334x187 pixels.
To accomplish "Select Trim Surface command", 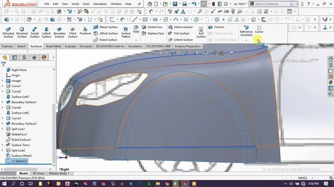I will 178,33.
